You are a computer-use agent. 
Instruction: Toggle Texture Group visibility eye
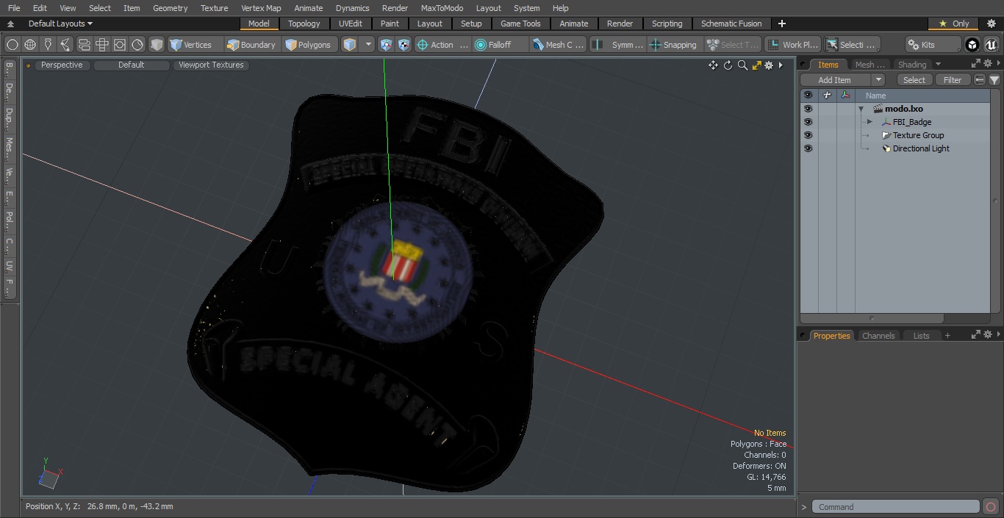click(x=808, y=135)
